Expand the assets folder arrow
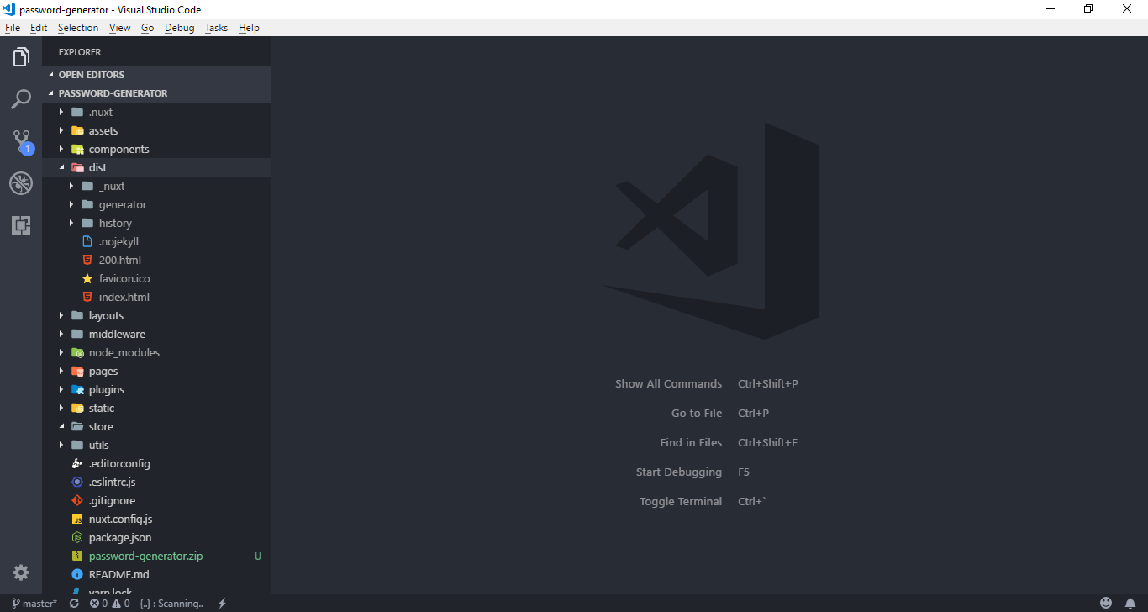The width and height of the screenshot is (1148, 612). pyautogui.click(x=61, y=130)
